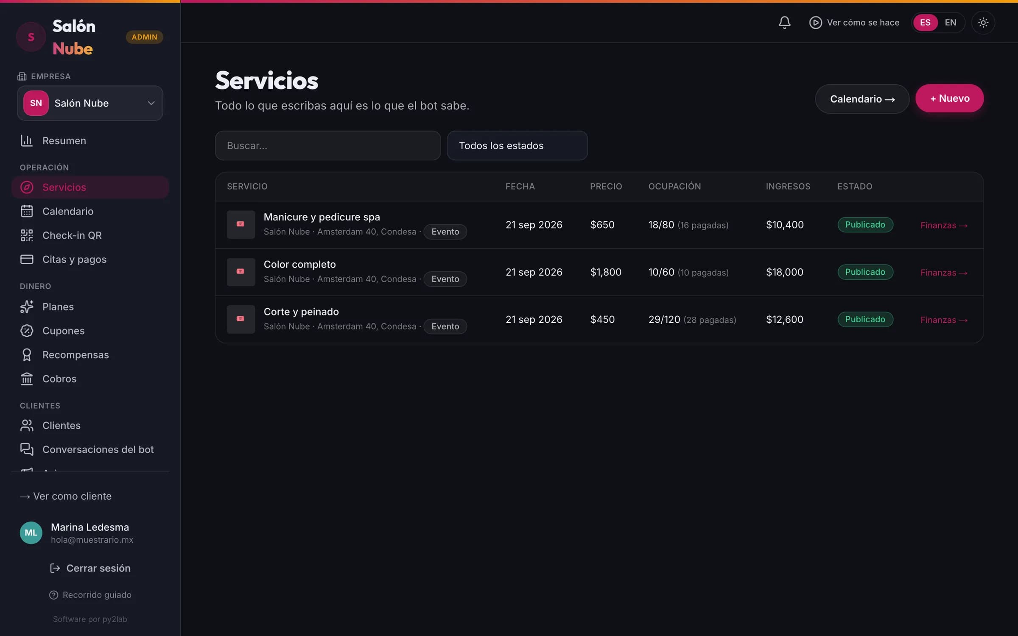Click the Manicure y pedicure spa thumbnail
The height and width of the screenshot is (636, 1018).
(x=241, y=224)
